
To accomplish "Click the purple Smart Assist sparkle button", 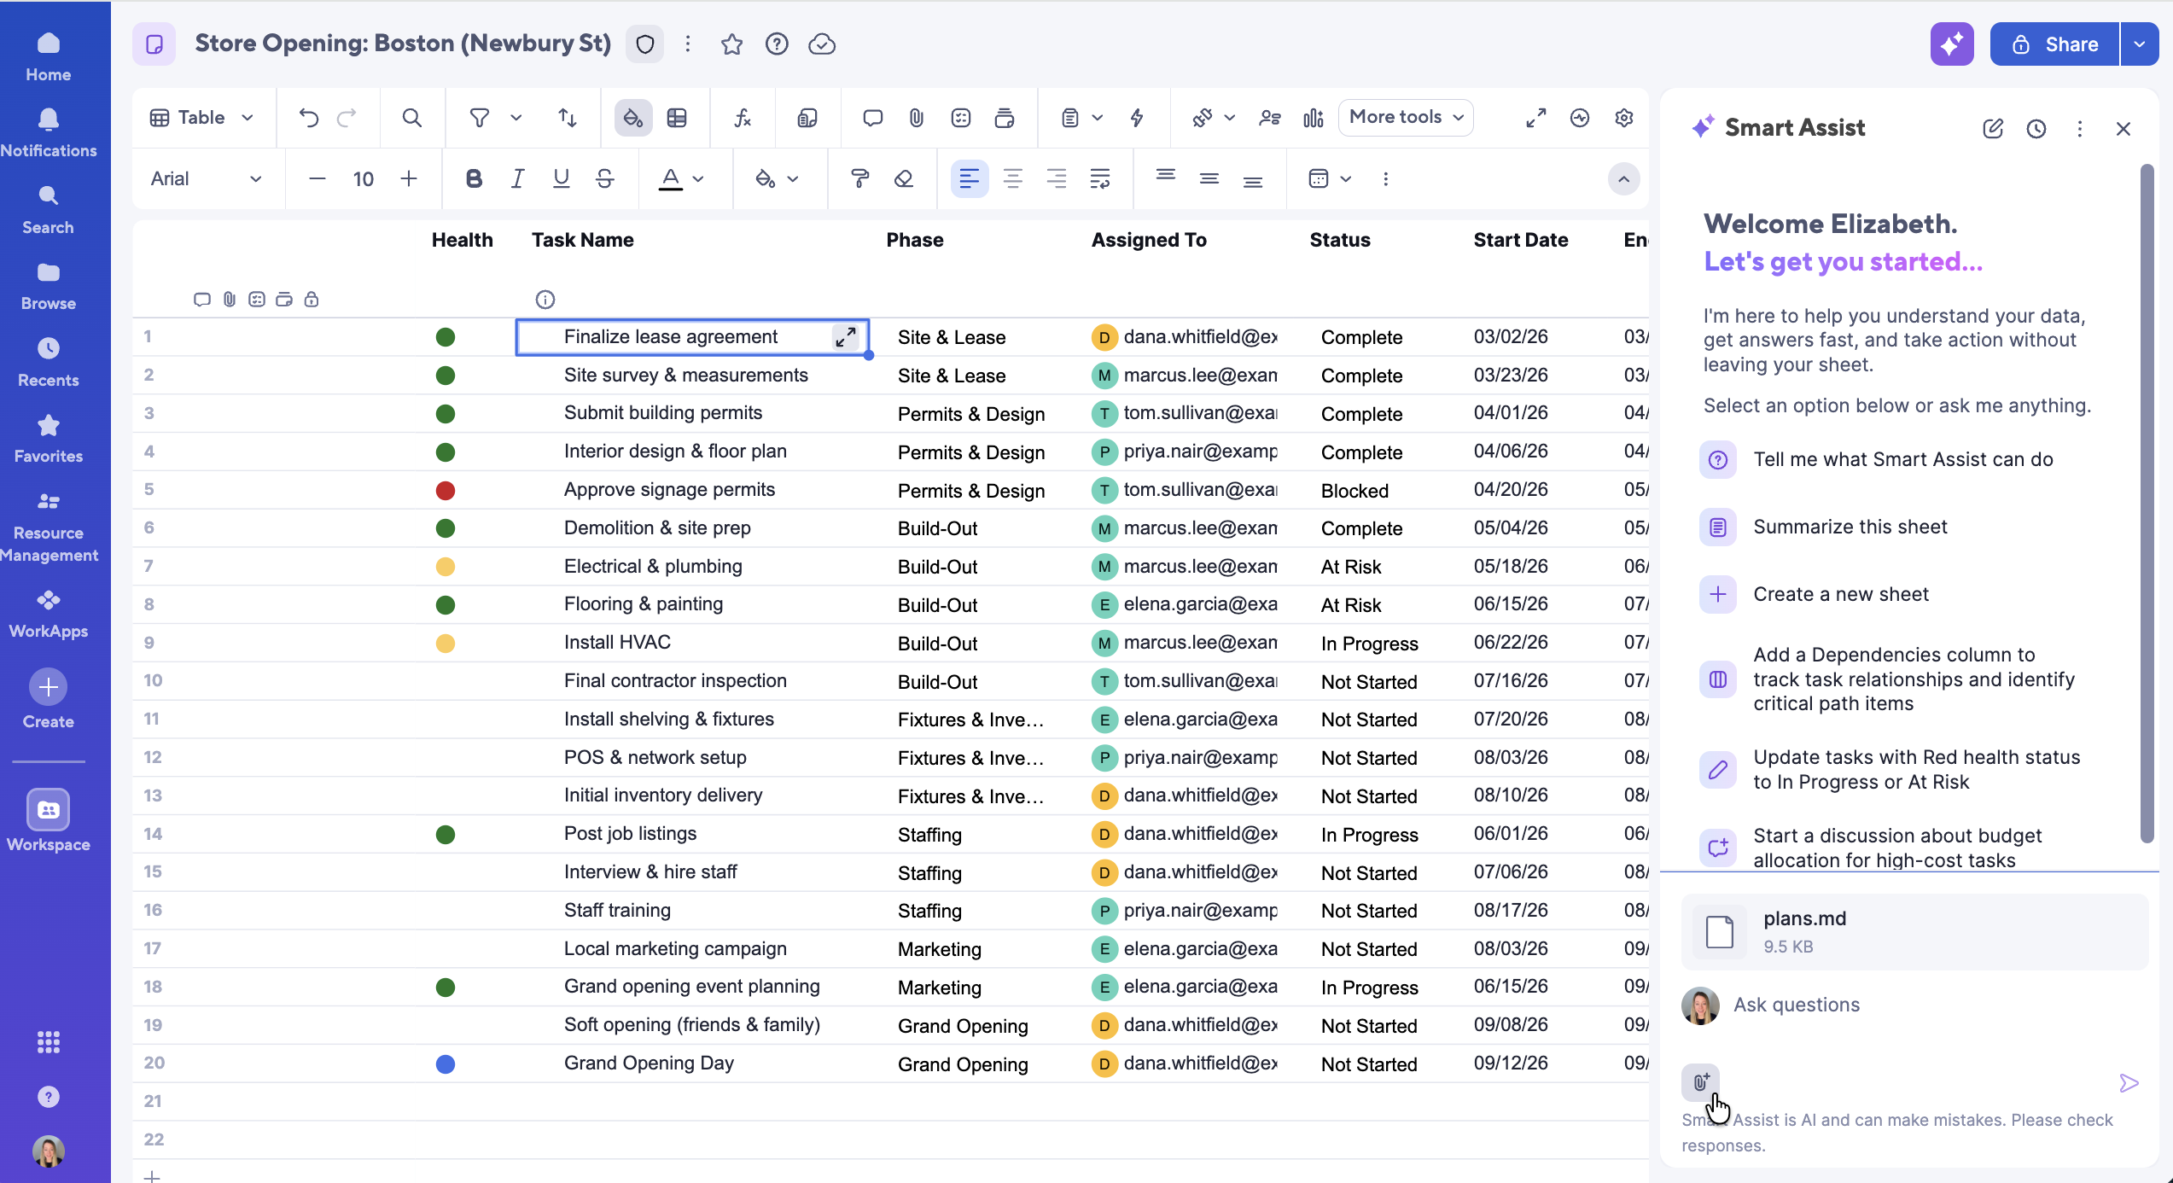I will [1952, 44].
